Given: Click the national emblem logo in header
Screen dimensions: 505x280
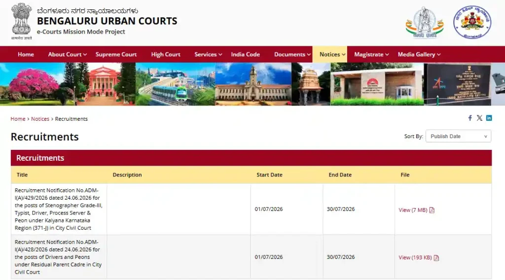Looking at the screenshot, I should (x=21, y=21).
